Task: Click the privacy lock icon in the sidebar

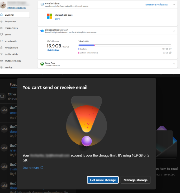Action: (x=2, y=48)
